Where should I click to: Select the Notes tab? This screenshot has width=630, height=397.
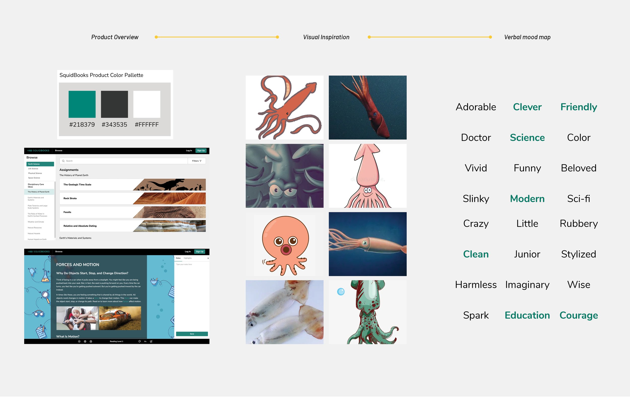178,258
